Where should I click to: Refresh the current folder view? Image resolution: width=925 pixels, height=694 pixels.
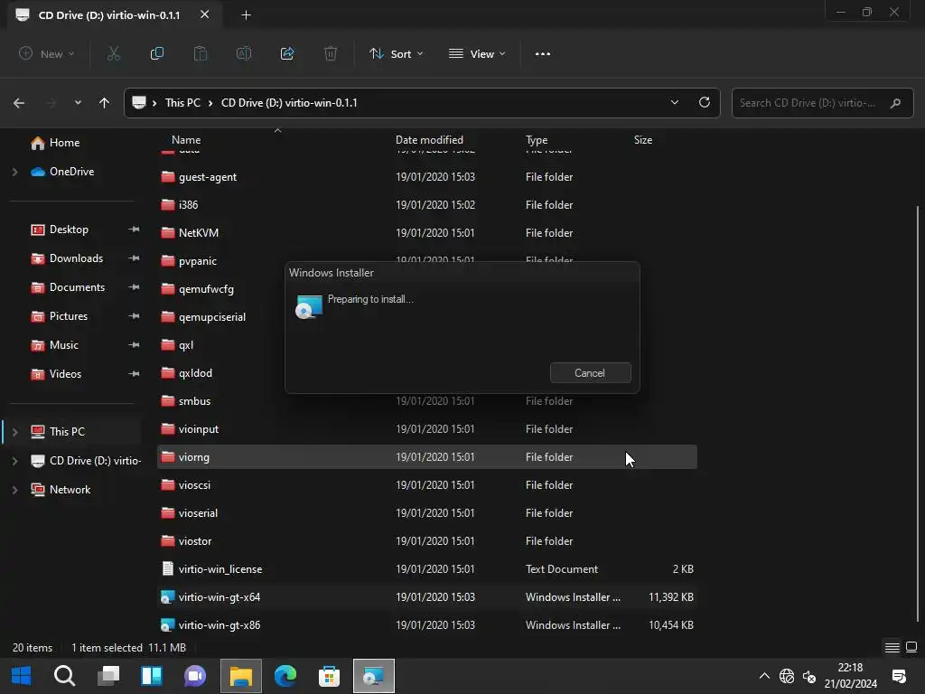pyautogui.click(x=705, y=102)
